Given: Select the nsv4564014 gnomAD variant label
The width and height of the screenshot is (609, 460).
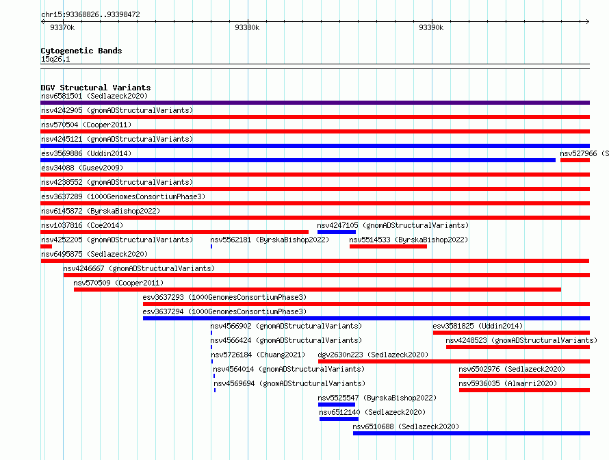Looking at the screenshot, I should pos(289,369).
